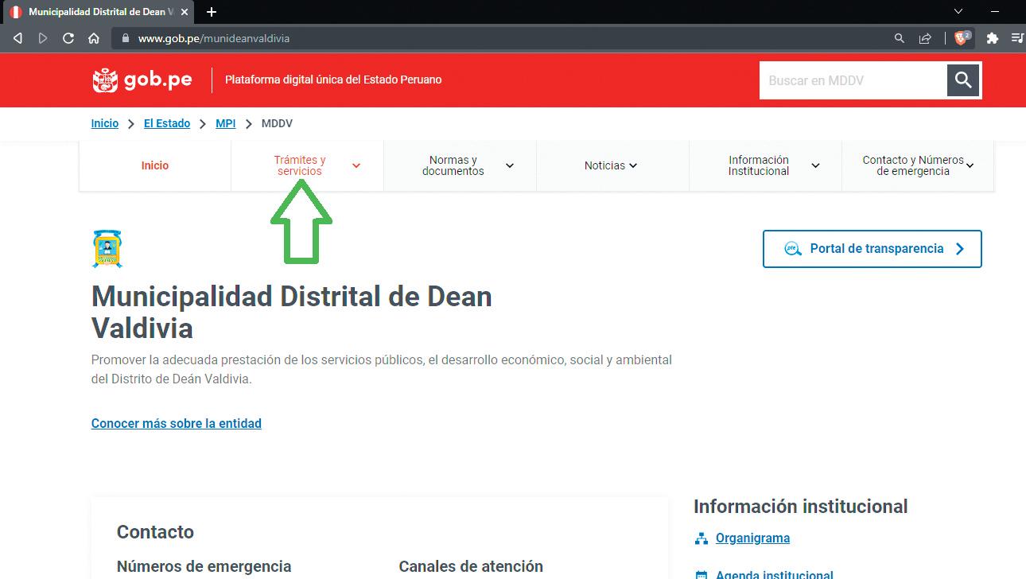Click the 'Números de emergencia' heading
This screenshot has width=1026, height=579.
(x=204, y=566)
